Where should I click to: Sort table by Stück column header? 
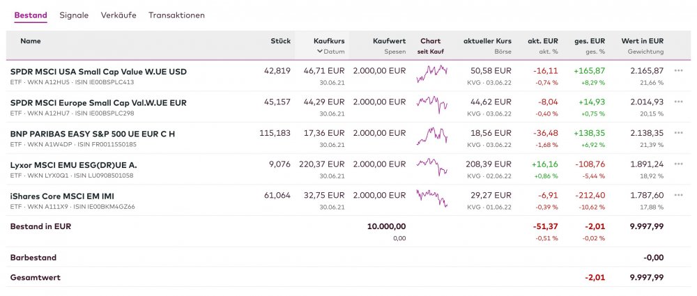click(x=280, y=41)
